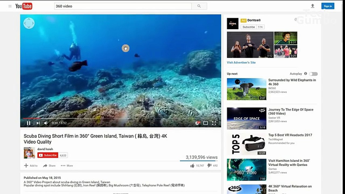Image resolution: width=345 pixels, height=194 pixels.
Task: Like the video with thumbs up
Action: 192,166
